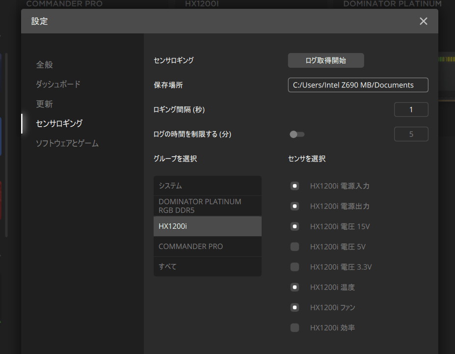Open the ダッシュボード settings tab
Viewport: 455px width, 354px height.
58,84
